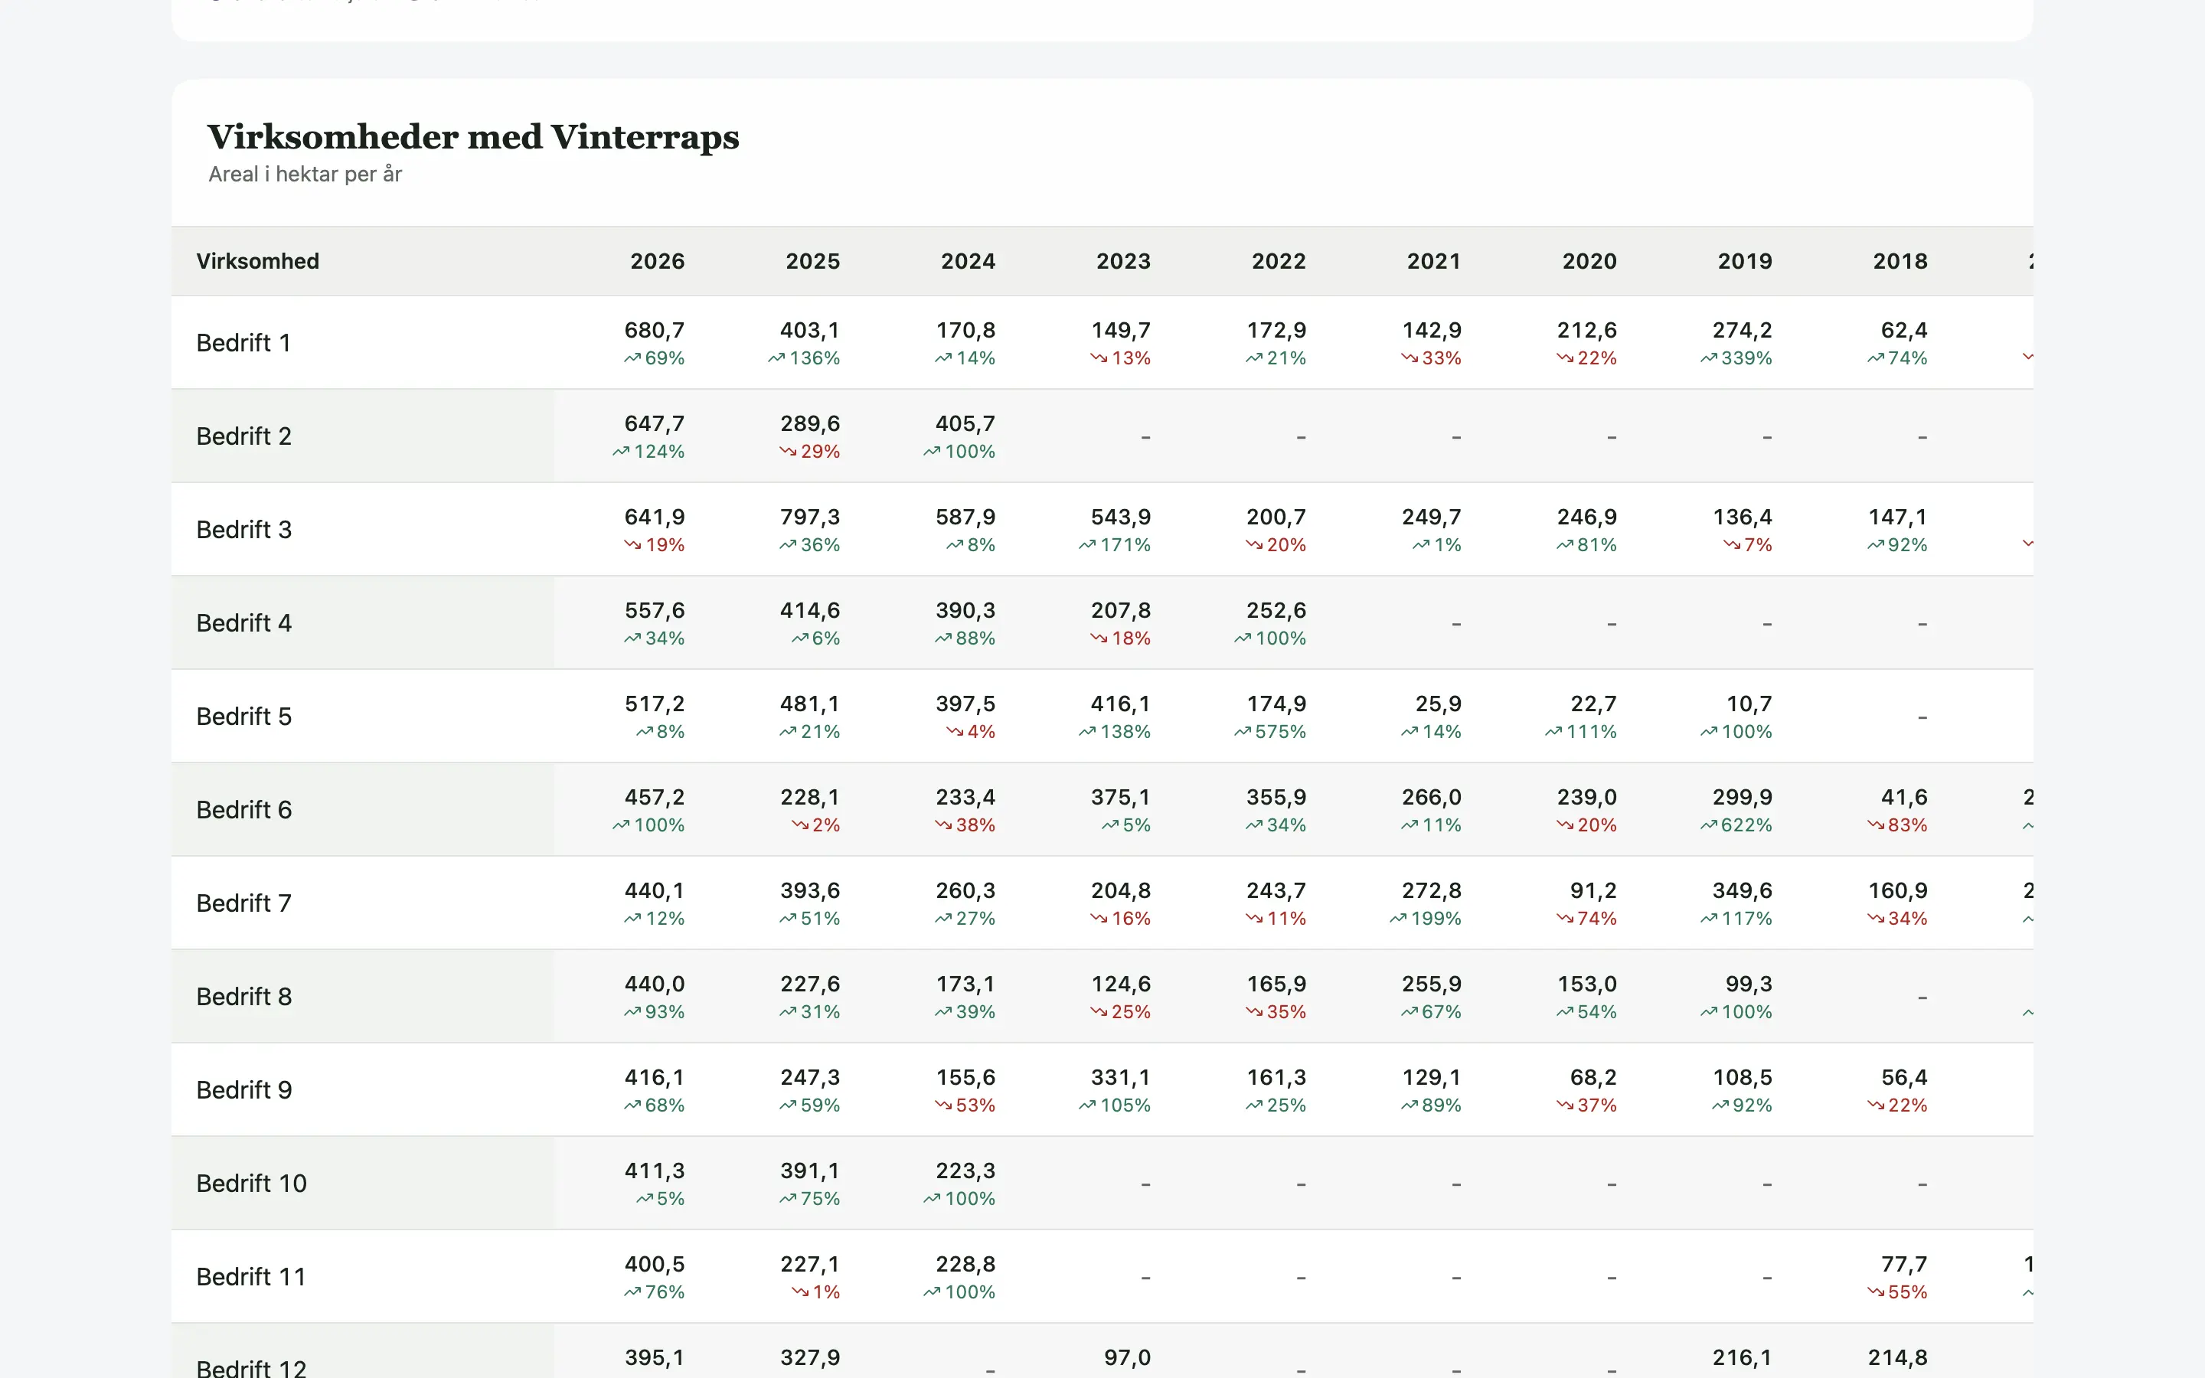The height and width of the screenshot is (1378, 2205).
Task: Click the 2021 column header
Action: [x=1434, y=262]
